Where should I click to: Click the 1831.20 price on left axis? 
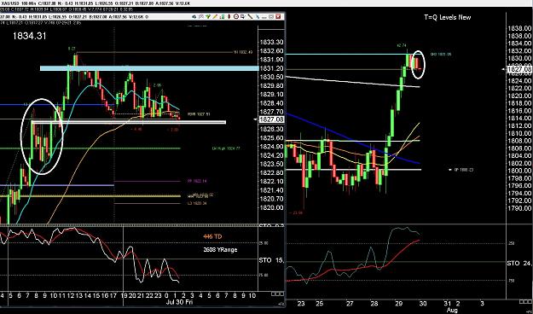click(271, 68)
